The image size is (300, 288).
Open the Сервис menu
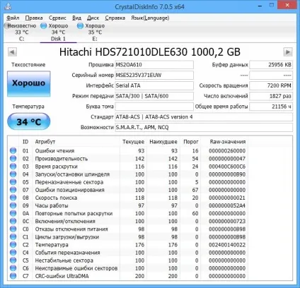[x=57, y=18]
